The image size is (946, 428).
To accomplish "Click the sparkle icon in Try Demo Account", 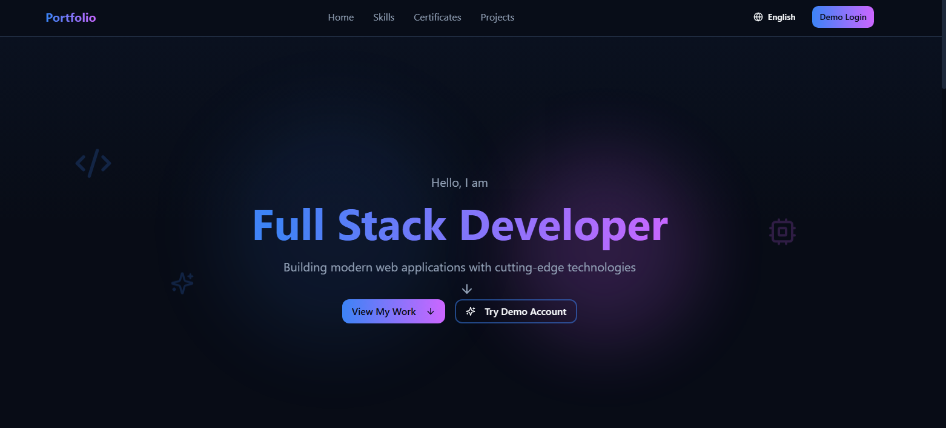I will pos(471,311).
